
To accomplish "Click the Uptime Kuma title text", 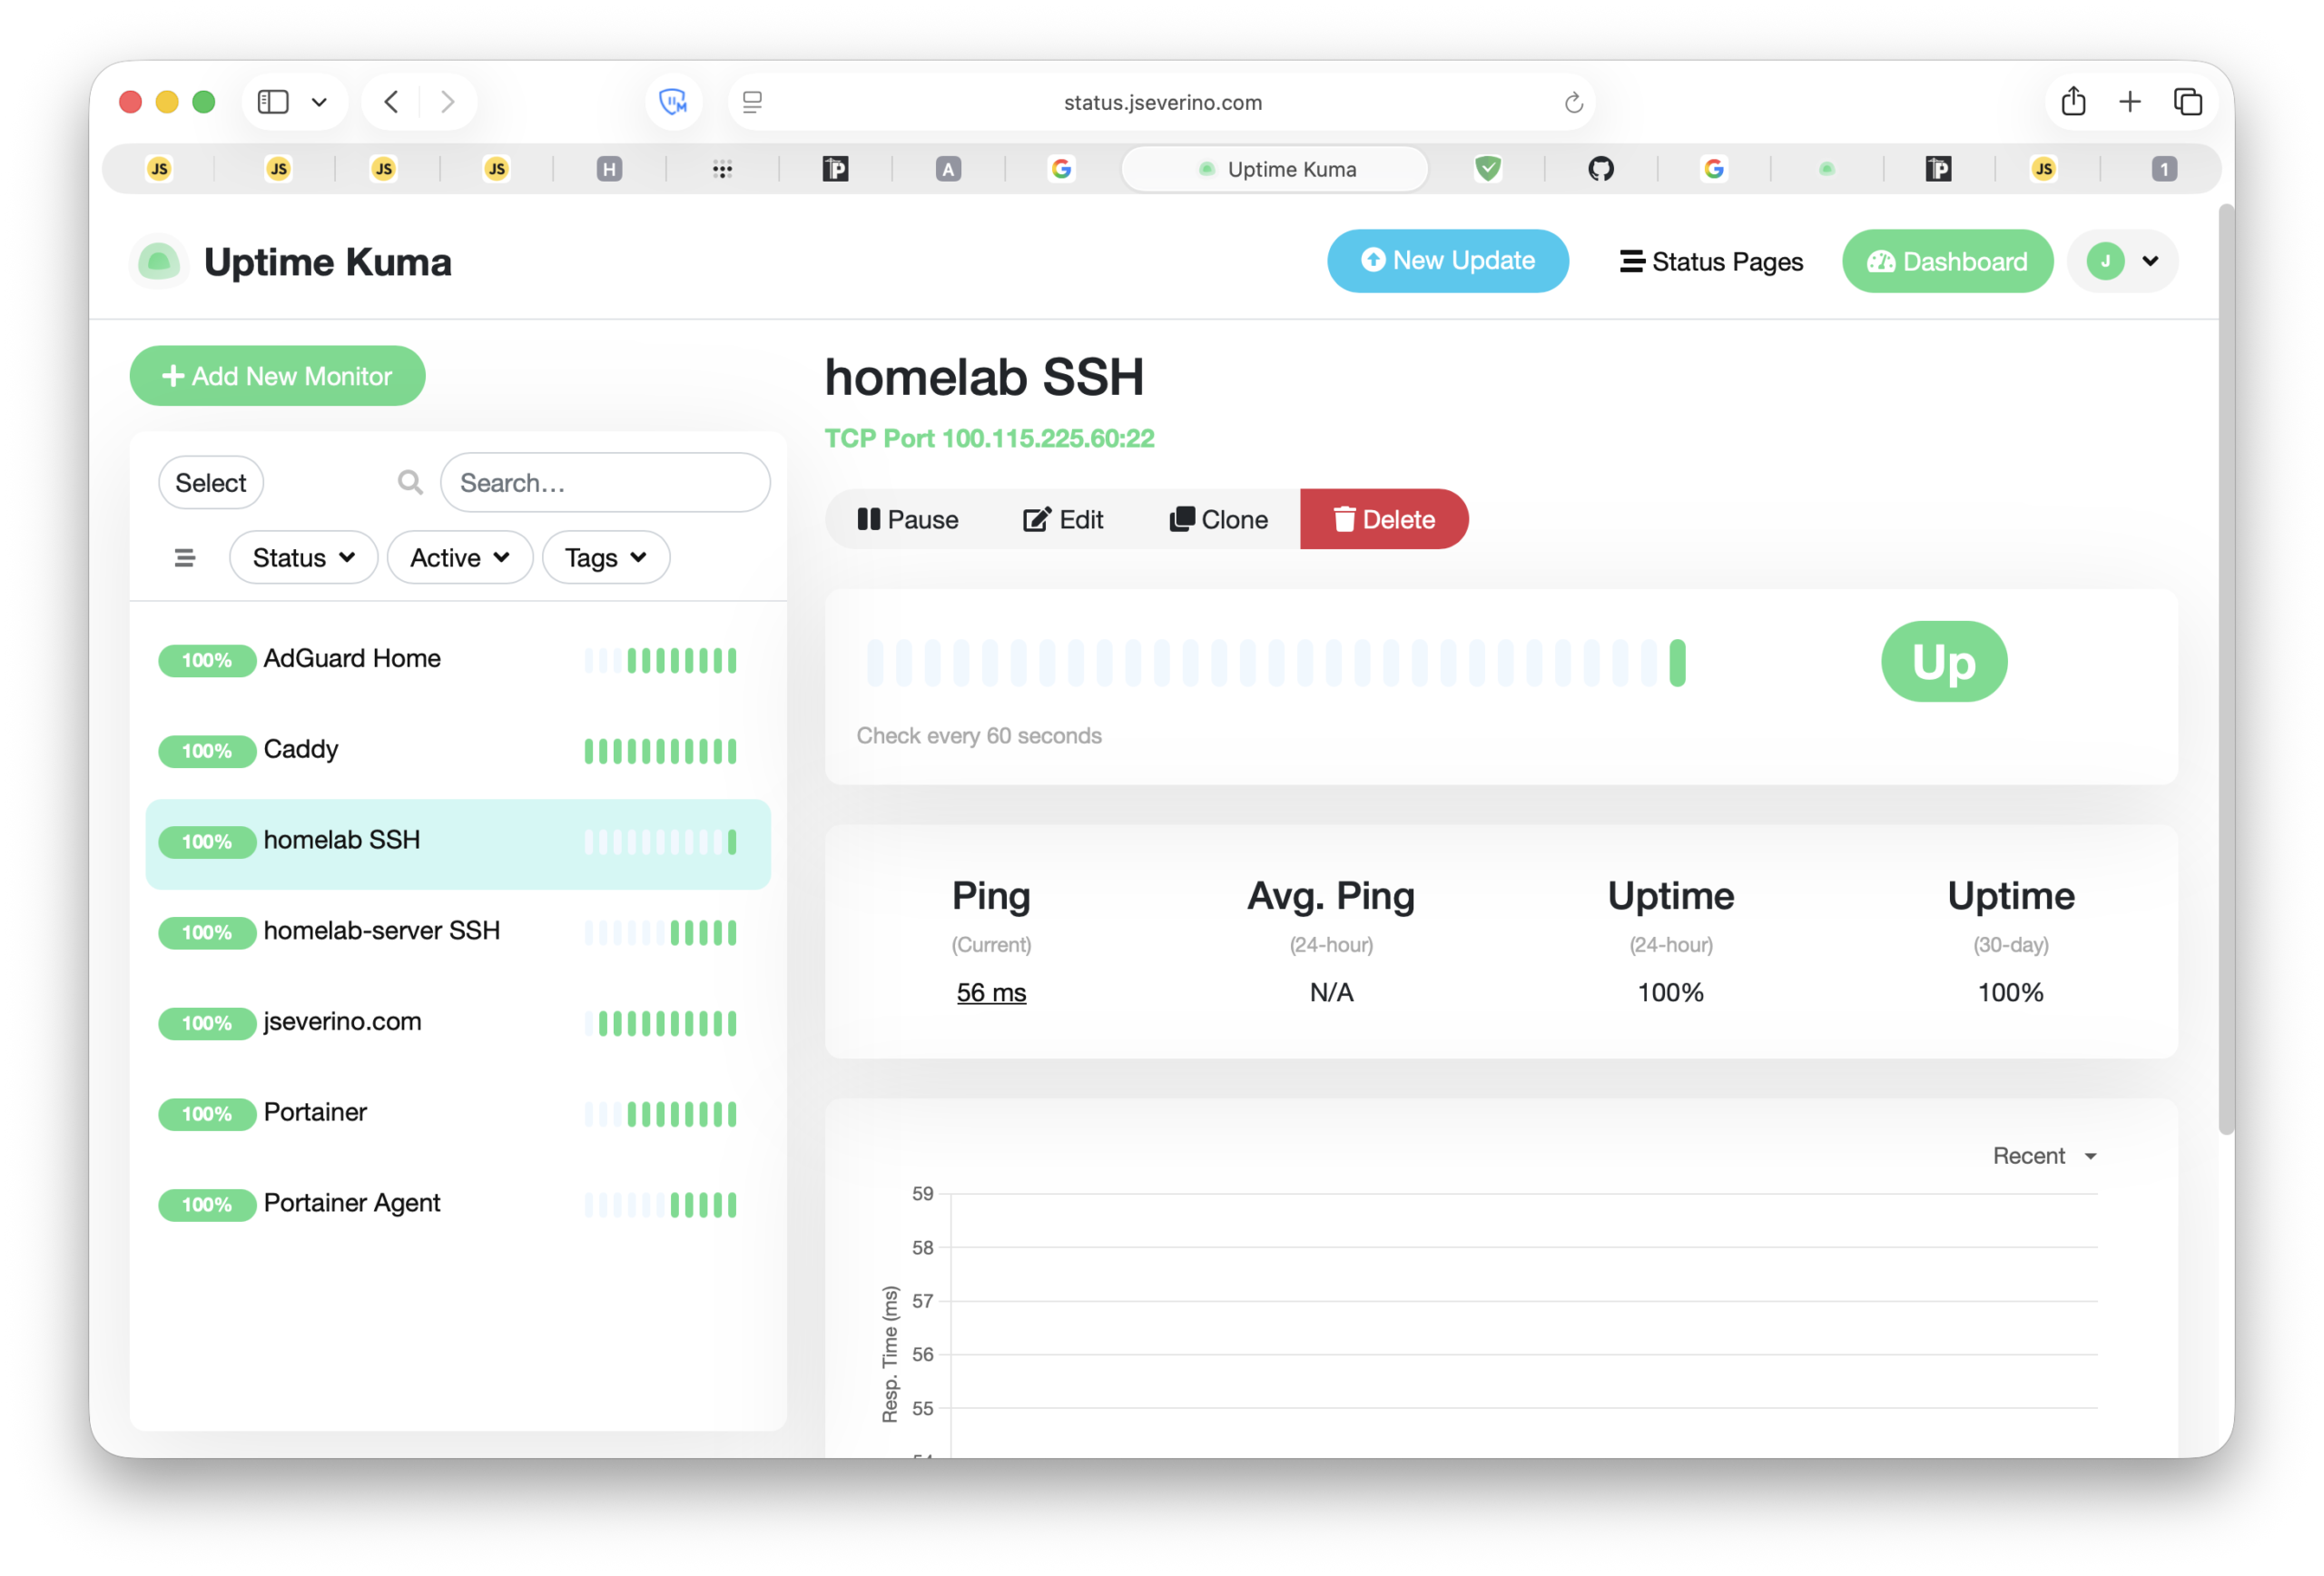I will (328, 262).
